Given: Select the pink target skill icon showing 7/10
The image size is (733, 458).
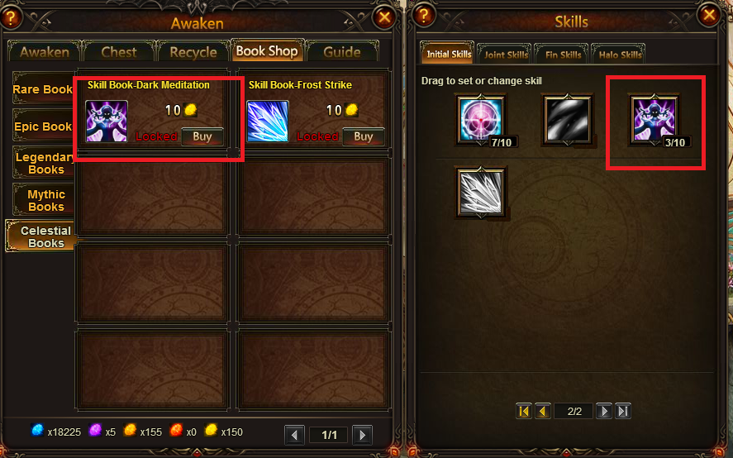Looking at the screenshot, I should [481, 119].
